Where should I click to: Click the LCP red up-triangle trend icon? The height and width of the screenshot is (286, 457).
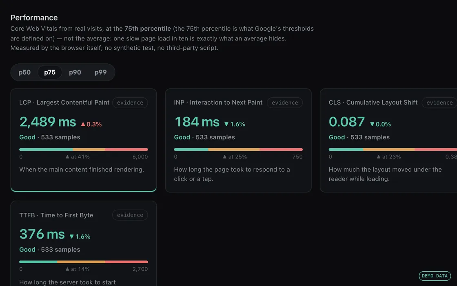[83, 124]
